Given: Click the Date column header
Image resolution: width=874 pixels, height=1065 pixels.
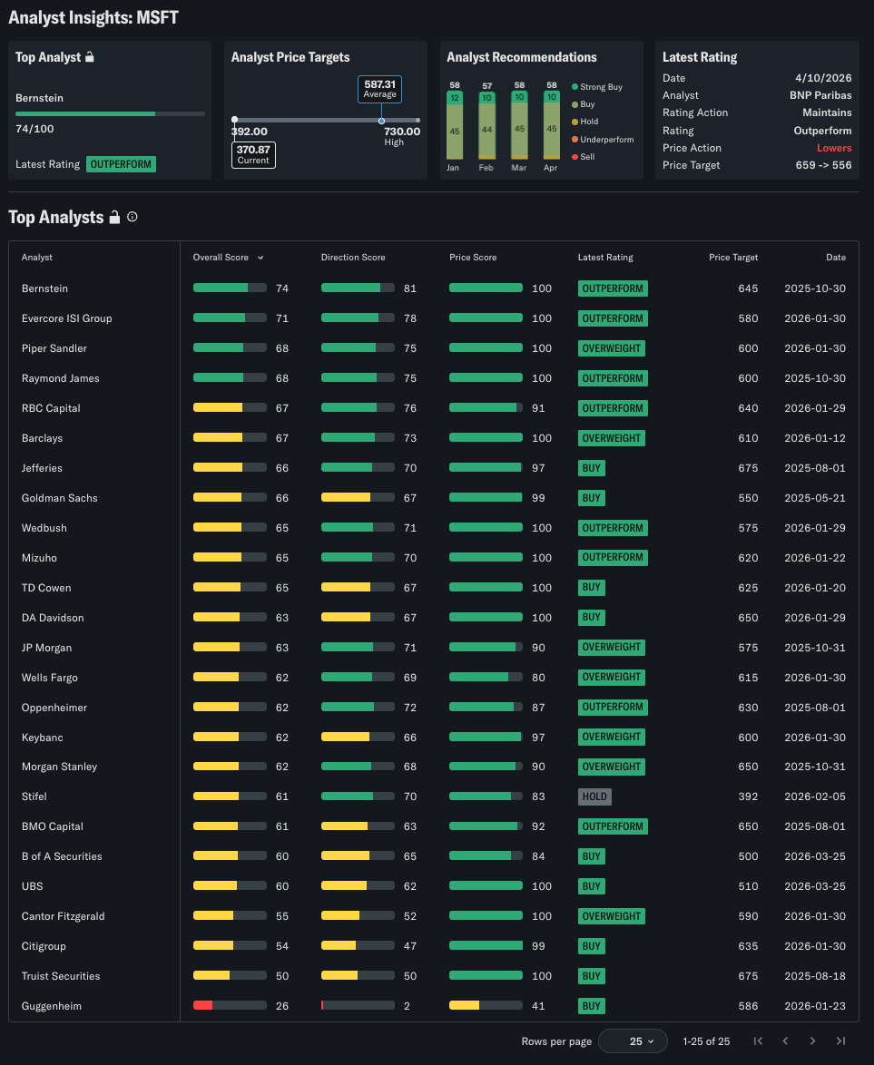Looking at the screenshot, I should [836, 258].
